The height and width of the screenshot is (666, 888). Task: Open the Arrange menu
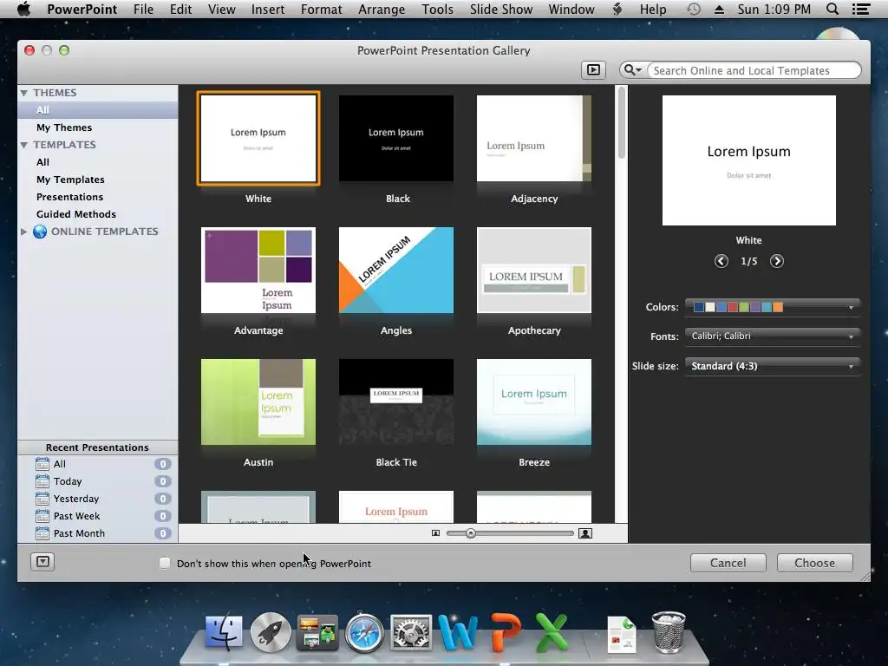(x=382, y=9)
